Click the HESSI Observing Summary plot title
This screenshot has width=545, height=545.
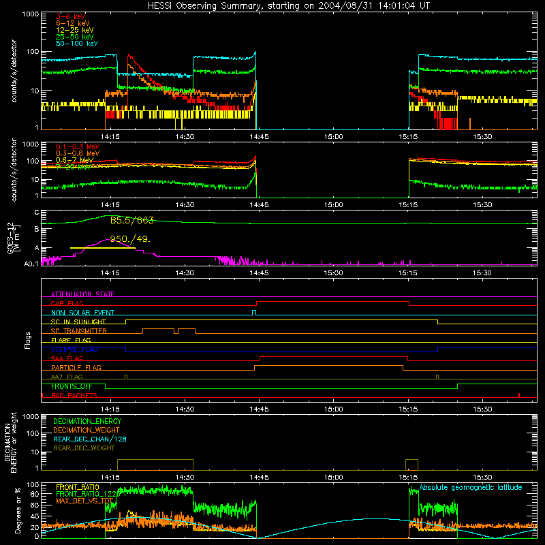click(x=289, y=6)
